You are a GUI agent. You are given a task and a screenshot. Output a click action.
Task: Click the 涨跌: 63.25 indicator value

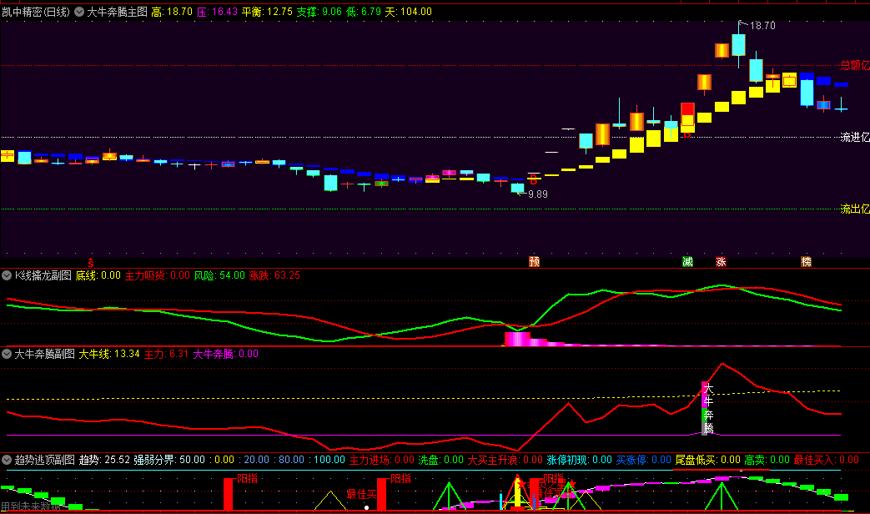click(x=274, y=275)
